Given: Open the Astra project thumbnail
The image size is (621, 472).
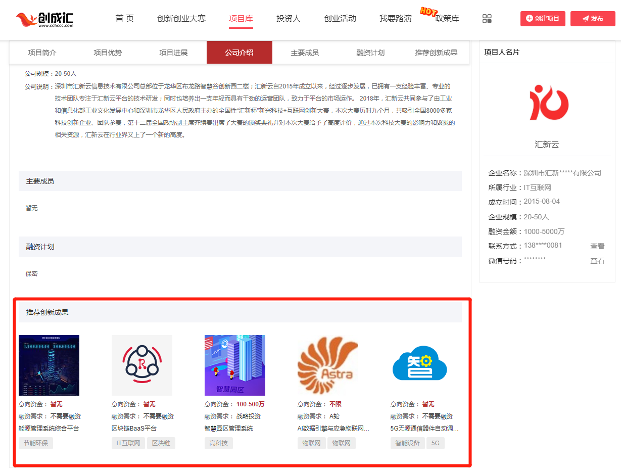Looking at the screenshot, I should tap(328, 365).
